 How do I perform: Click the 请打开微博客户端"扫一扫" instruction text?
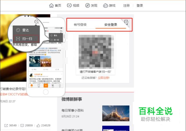tap(95, 72)
